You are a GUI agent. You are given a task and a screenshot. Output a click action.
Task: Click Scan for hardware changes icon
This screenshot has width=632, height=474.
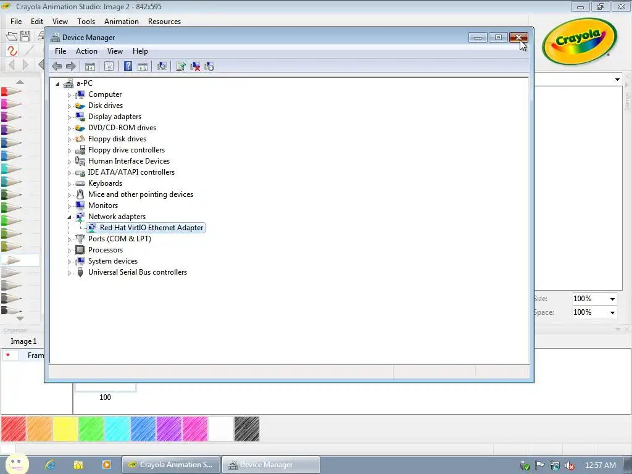162,67
